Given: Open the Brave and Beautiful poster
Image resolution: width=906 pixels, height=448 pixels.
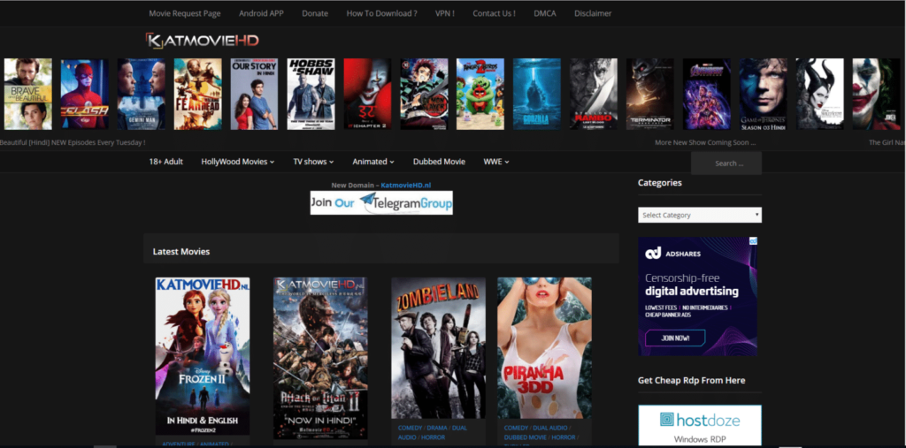Looking at the screenshot, I should (27, 94).
